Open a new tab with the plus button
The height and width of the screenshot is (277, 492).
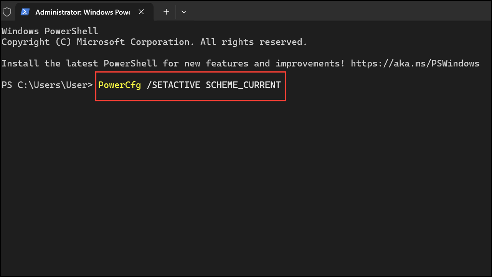(x=166, y=12)
